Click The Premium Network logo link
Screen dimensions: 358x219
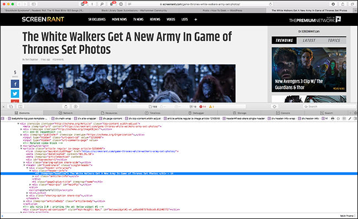click(x=315, y=20)
